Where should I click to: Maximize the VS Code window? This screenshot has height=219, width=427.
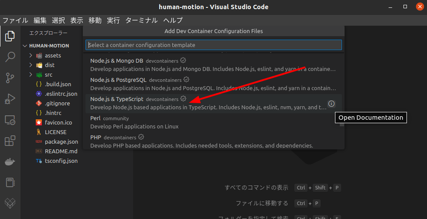coord(405,7)
